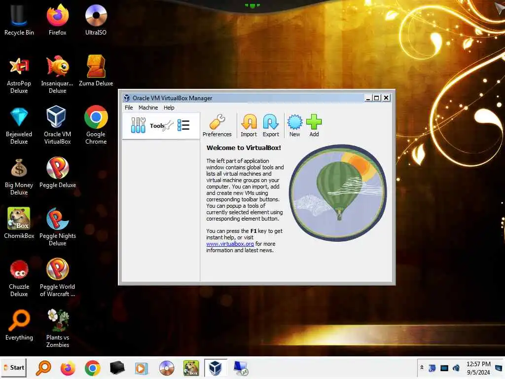Click the show desktop tray icon

tap(499, 368)
